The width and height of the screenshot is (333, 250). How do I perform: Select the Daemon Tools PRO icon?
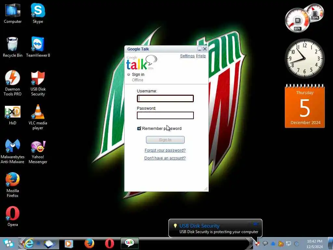tap(13, 83)
